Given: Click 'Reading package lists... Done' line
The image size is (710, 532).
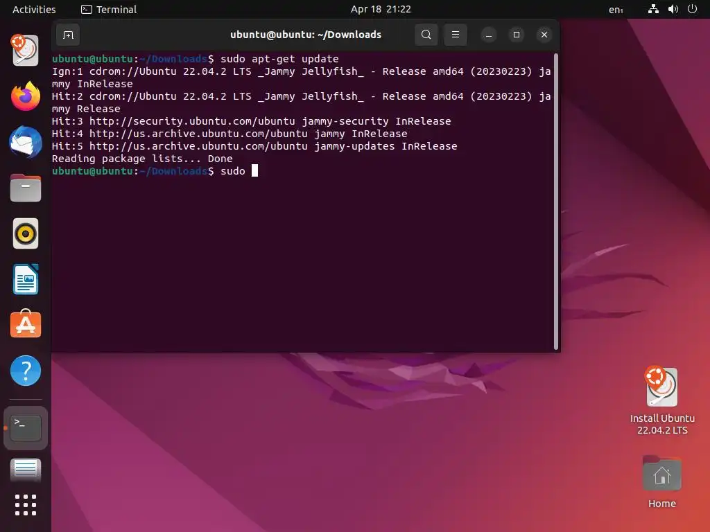Looking at the screenshot, I should pos(142,159).
